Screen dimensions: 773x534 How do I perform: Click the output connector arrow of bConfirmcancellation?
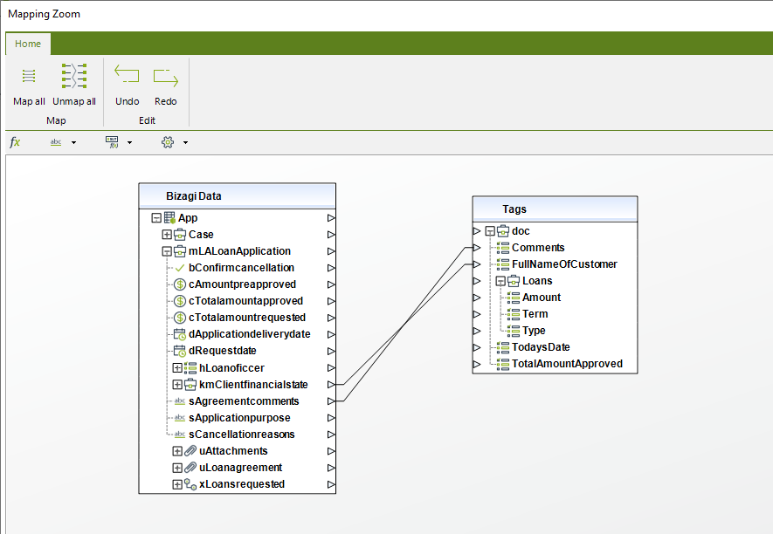[331, 268]
